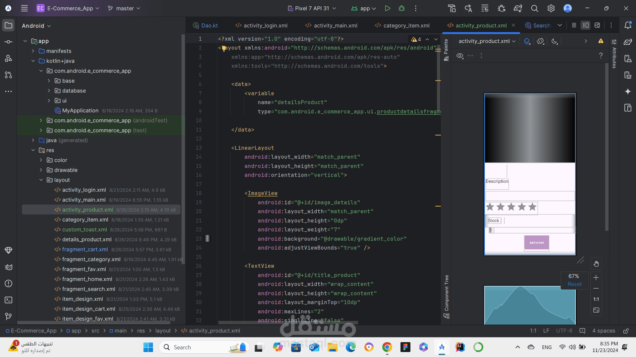Open the main menu hamburger

(25, 8)
